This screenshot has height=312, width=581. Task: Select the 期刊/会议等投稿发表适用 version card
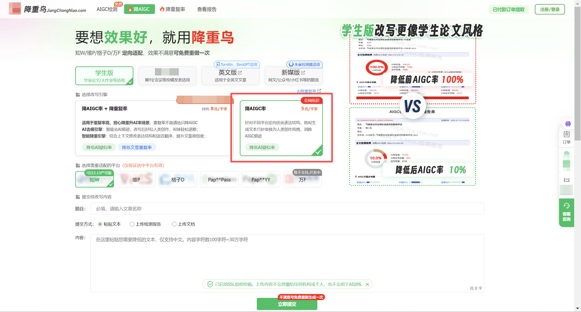tap(167, 76)
